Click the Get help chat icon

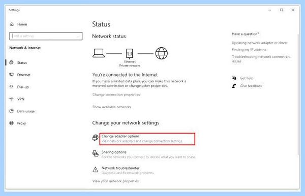[234, 78]
